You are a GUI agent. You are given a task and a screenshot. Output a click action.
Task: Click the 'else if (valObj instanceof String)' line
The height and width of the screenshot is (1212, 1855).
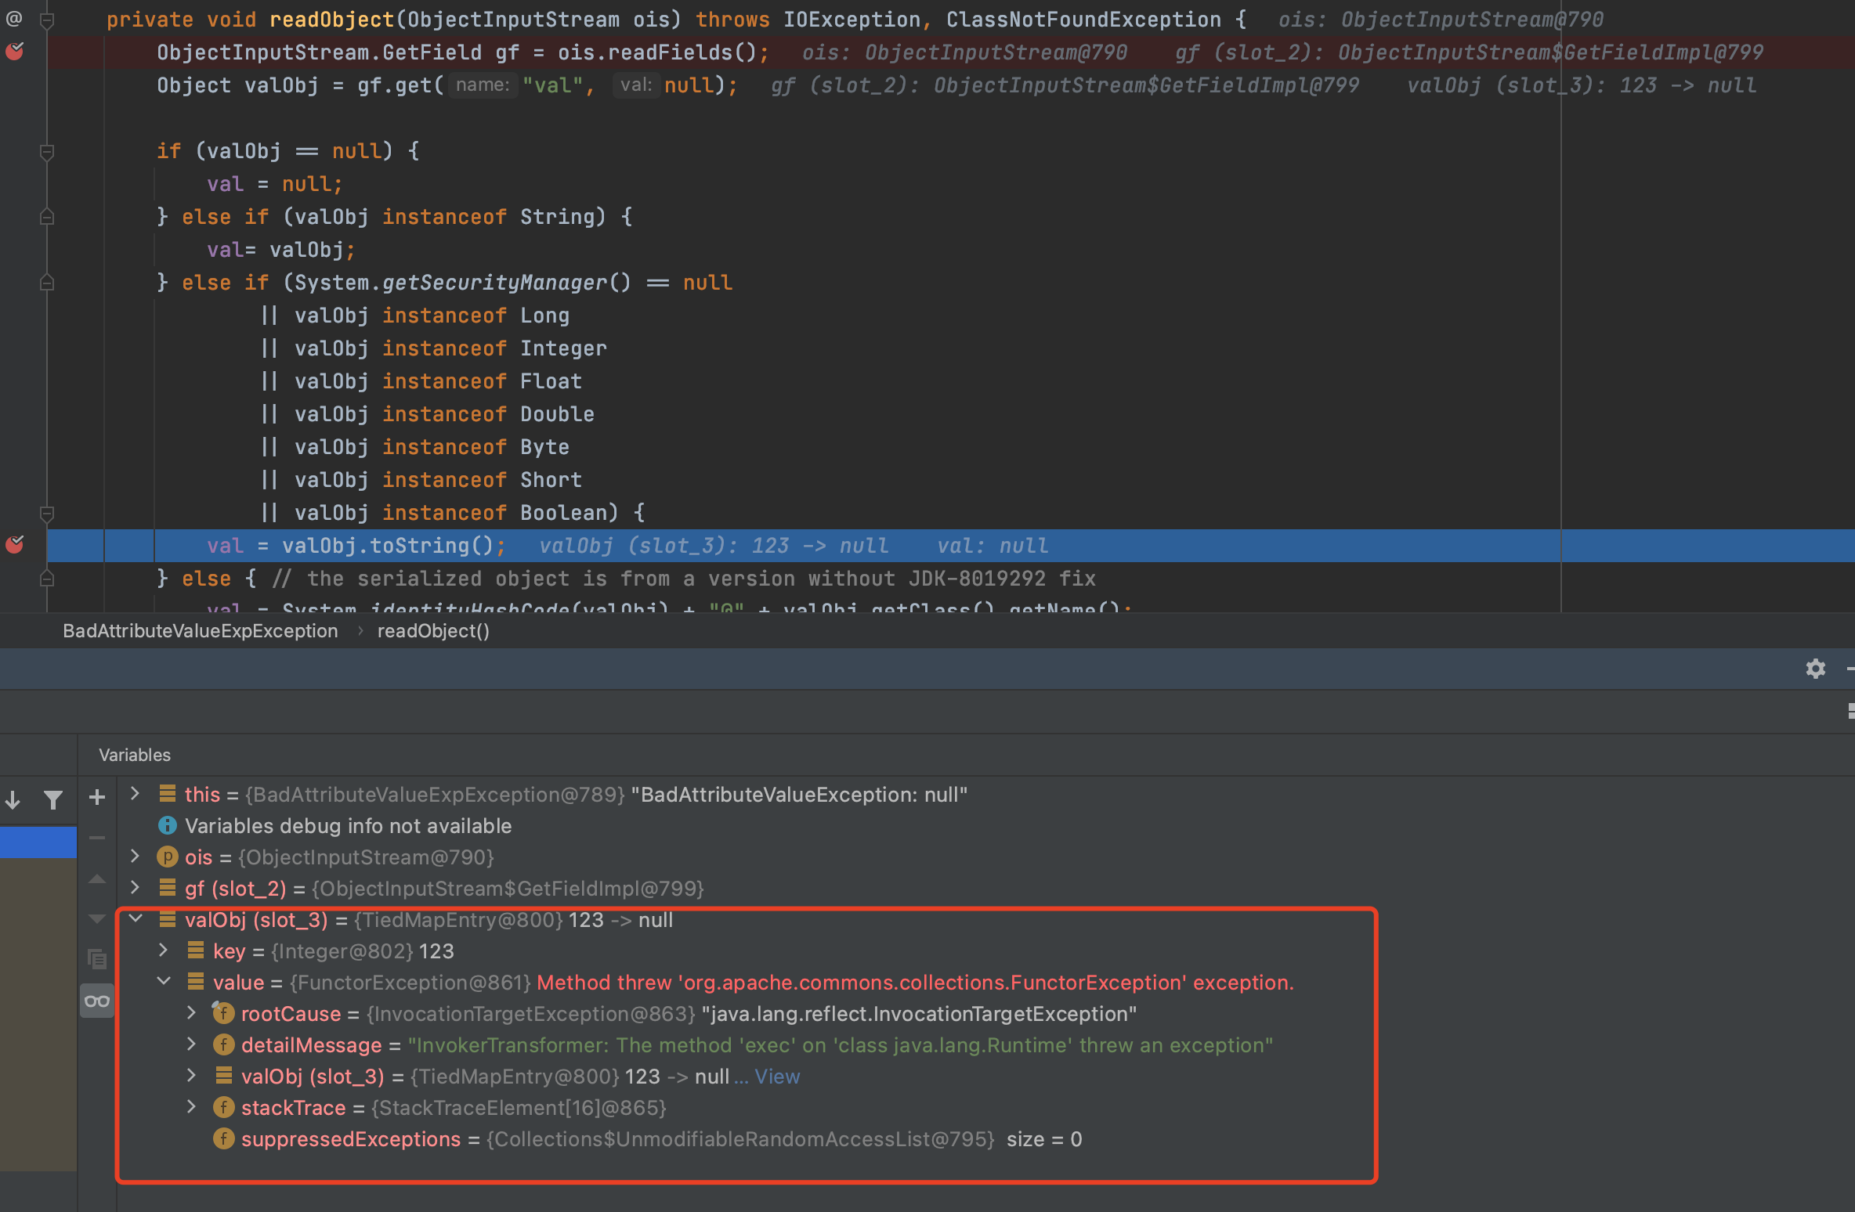tap(395, 217)
